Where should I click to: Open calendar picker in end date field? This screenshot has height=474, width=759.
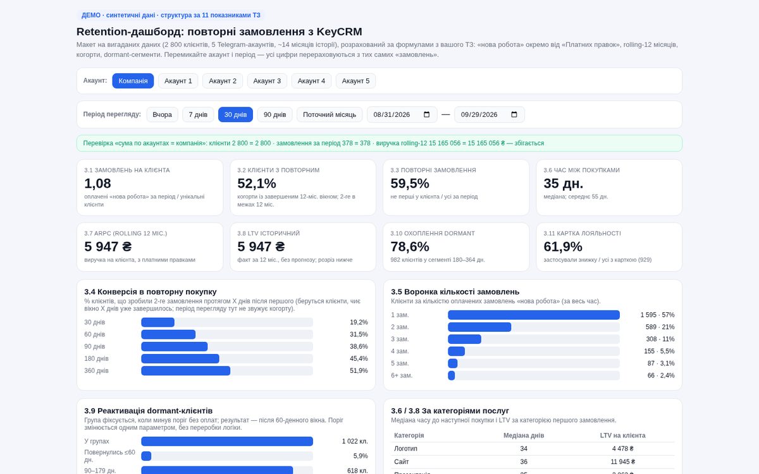coord(514,114)
